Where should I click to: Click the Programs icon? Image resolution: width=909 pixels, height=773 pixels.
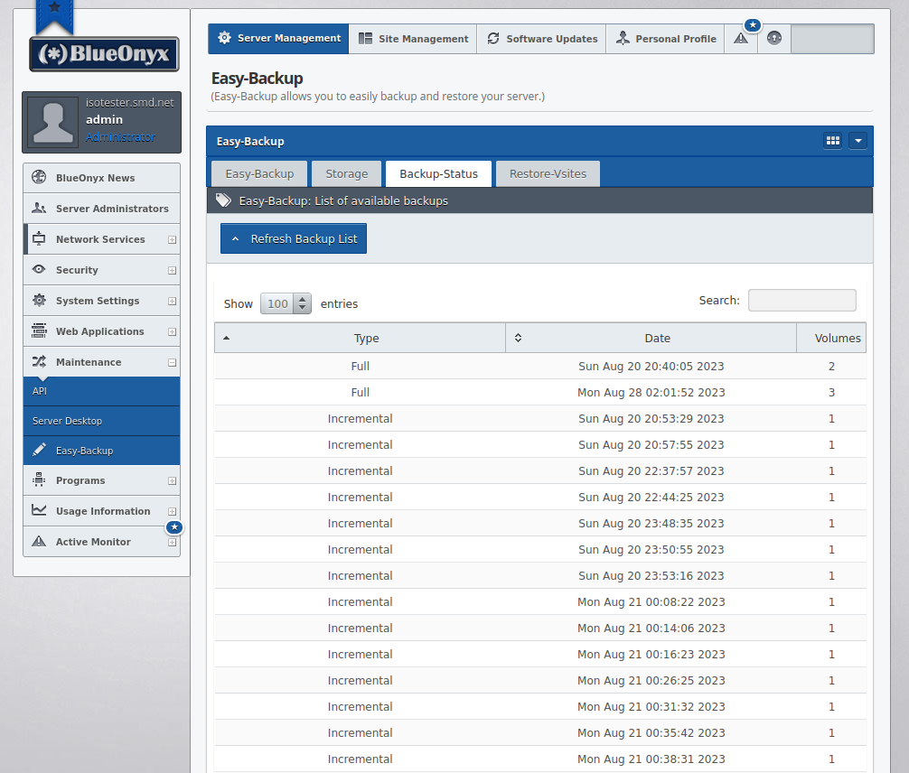coord(39,480)
